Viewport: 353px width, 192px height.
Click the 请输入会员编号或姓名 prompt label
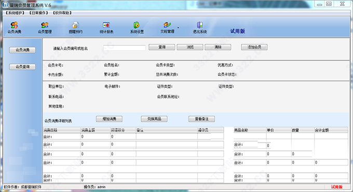[71, 48]
